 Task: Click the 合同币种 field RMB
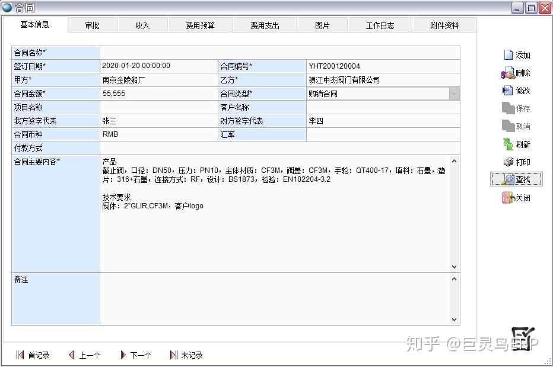pos(158,134)
